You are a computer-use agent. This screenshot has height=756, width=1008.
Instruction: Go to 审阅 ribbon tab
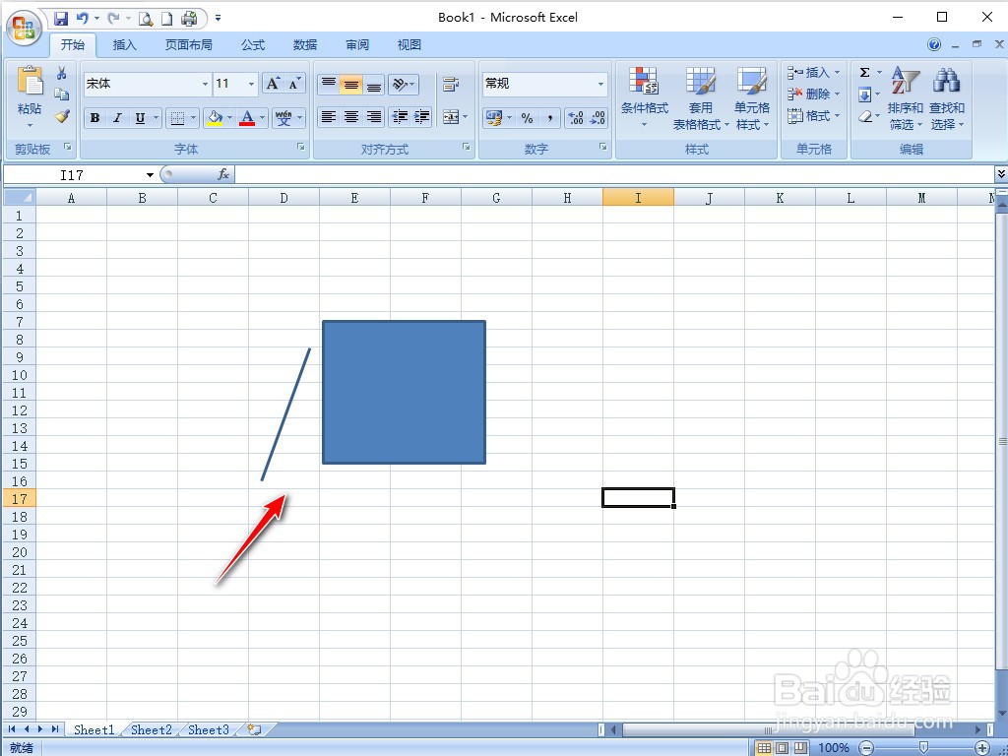[x=356, y=44]
